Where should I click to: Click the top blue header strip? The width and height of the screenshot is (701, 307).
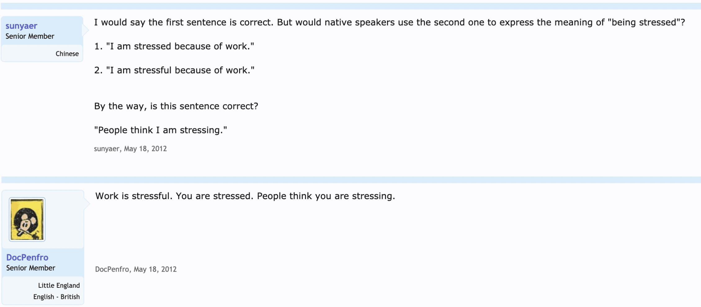tap(351, 6)
